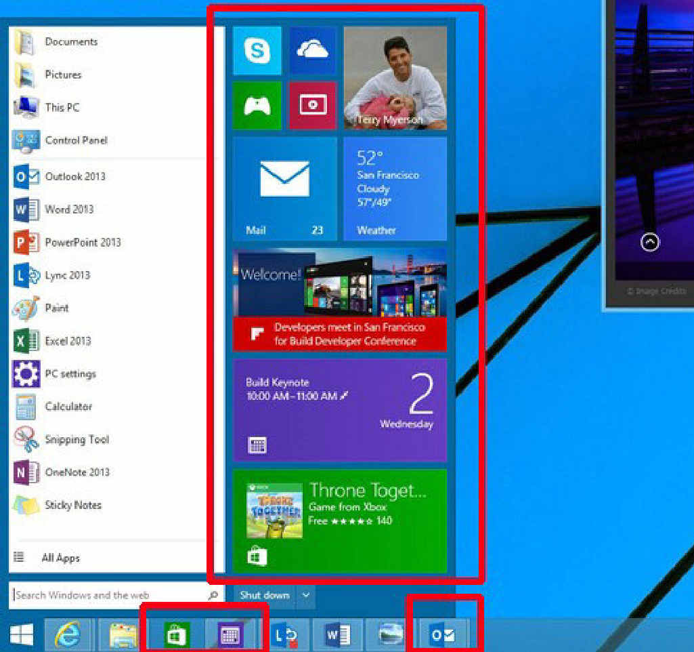
Task: Launch Outlook from the taskbar
Action: 443,635
